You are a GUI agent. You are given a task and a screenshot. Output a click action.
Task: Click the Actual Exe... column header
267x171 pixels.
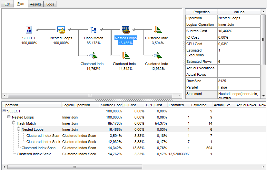coord(224,105)
